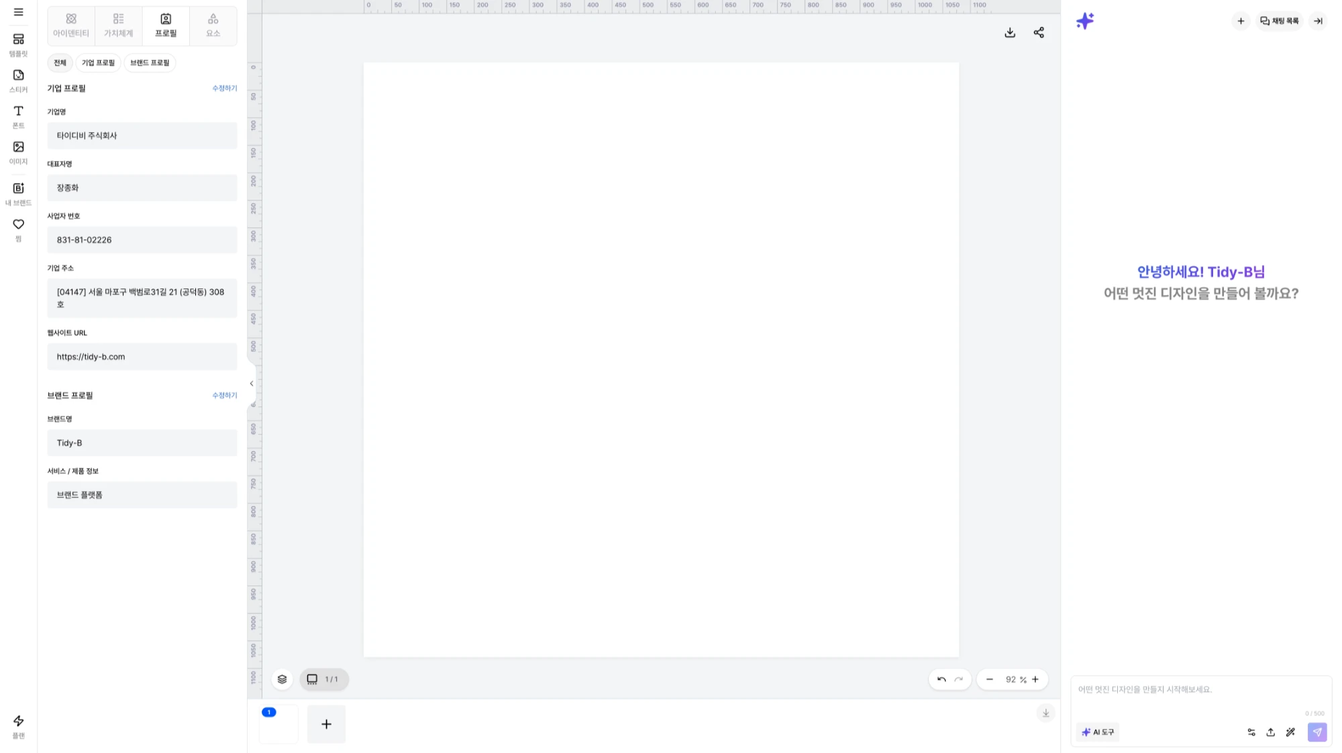Click the AI sparkle logo
Viewport: 1342px width, 753px height.
[x=1085, y=21]
